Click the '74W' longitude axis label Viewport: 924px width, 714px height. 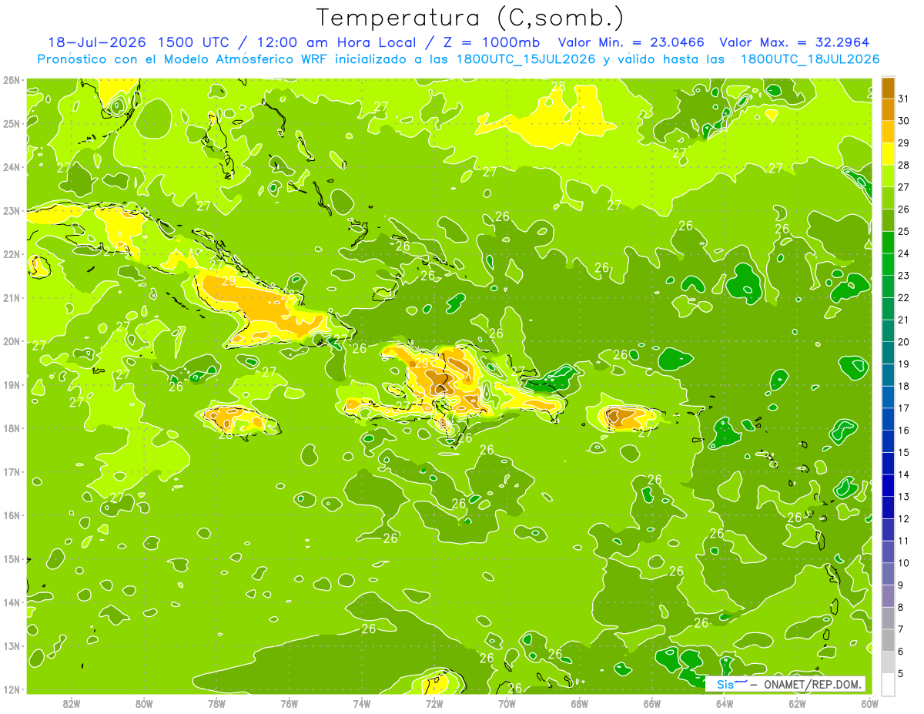362,703
